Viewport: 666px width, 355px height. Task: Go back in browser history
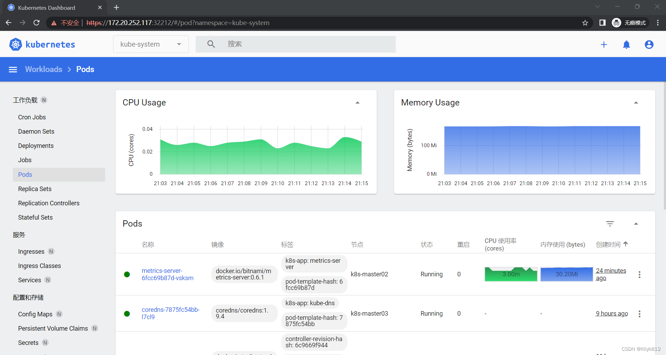9,23
